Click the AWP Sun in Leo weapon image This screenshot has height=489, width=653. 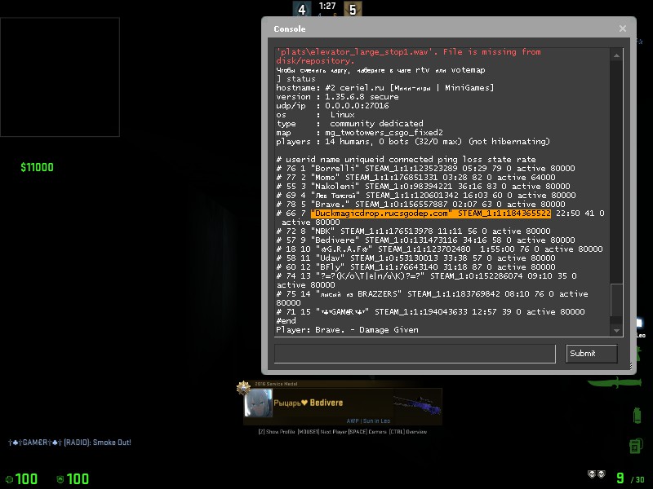[416, 403]
